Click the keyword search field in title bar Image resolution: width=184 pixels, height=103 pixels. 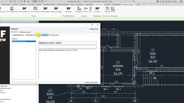(145, 1)
